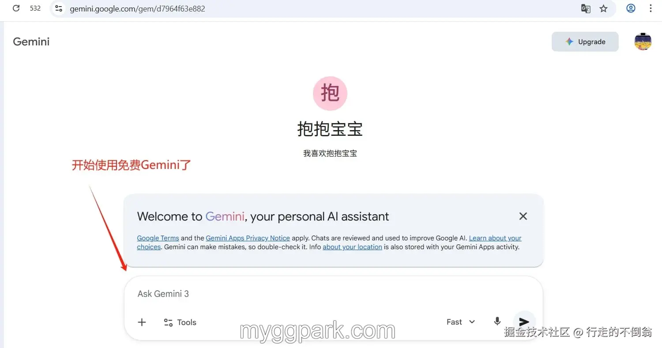Open the Google Terms link

coord(158,238)
